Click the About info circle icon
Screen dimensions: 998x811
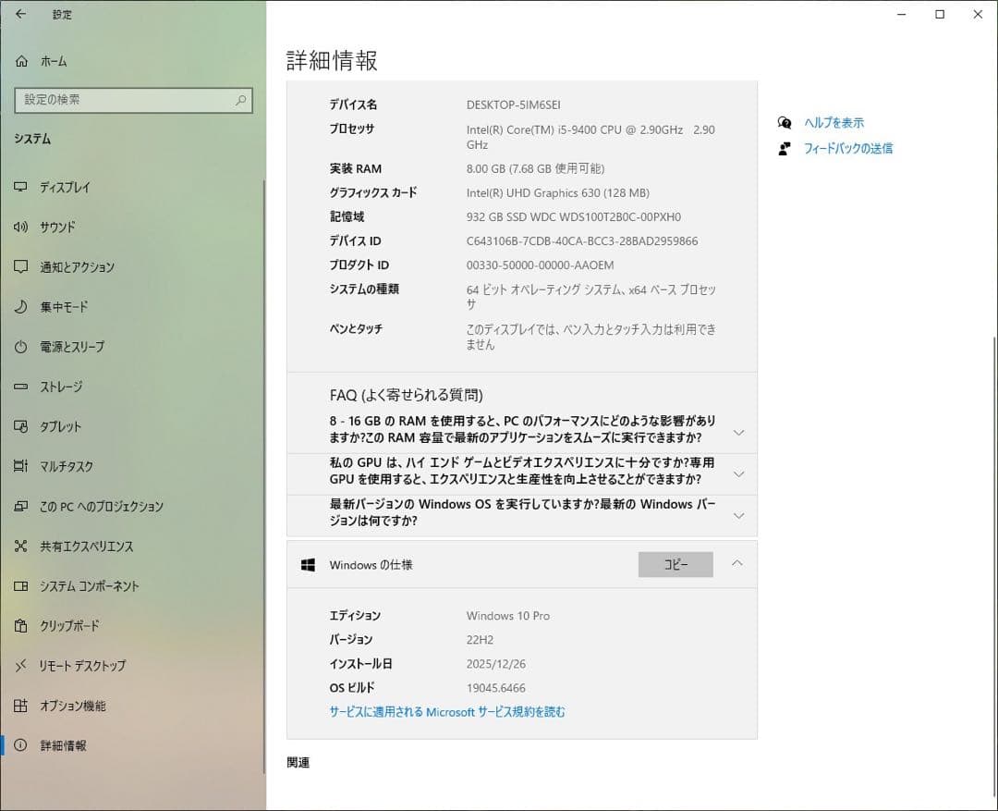[x=20, y=745]
